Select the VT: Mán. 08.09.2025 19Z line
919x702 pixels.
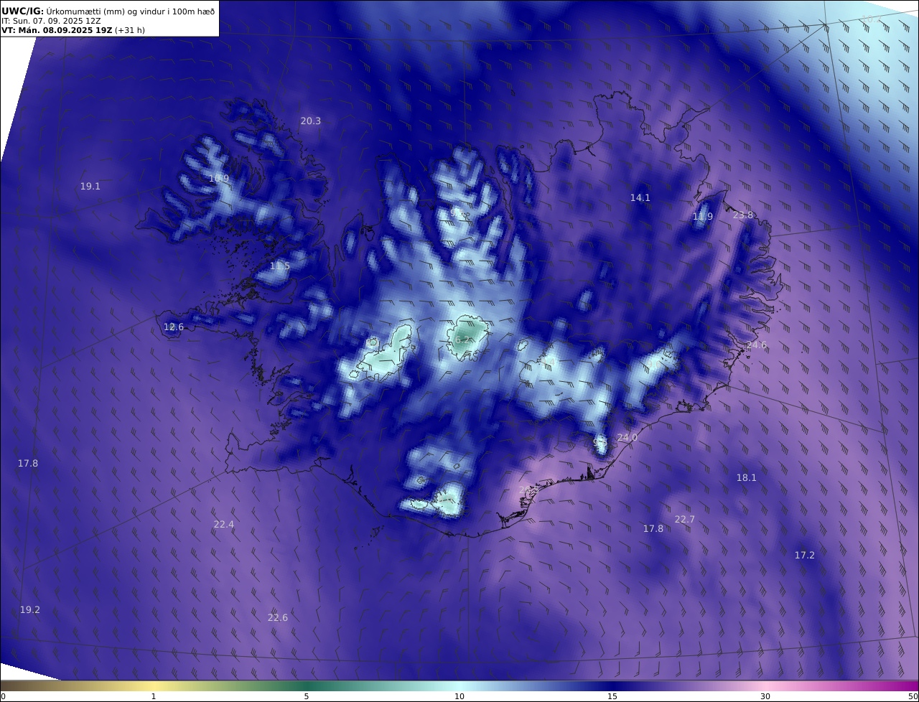click(x=57, y=30)
